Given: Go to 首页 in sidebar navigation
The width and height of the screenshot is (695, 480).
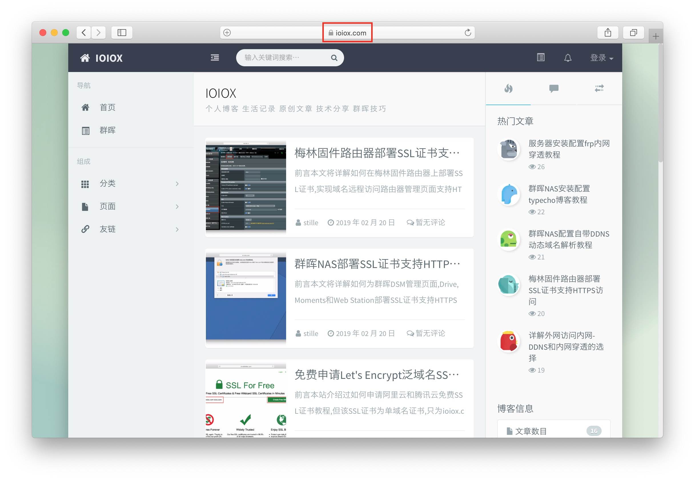Looking at the screenshot, I should [107, 107].
